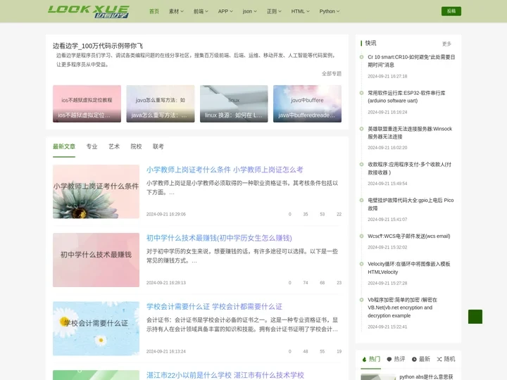The image size is (507, 380).
Task: Open news item Velocity循环 HTMLVelocity
Action: [408, 268]
